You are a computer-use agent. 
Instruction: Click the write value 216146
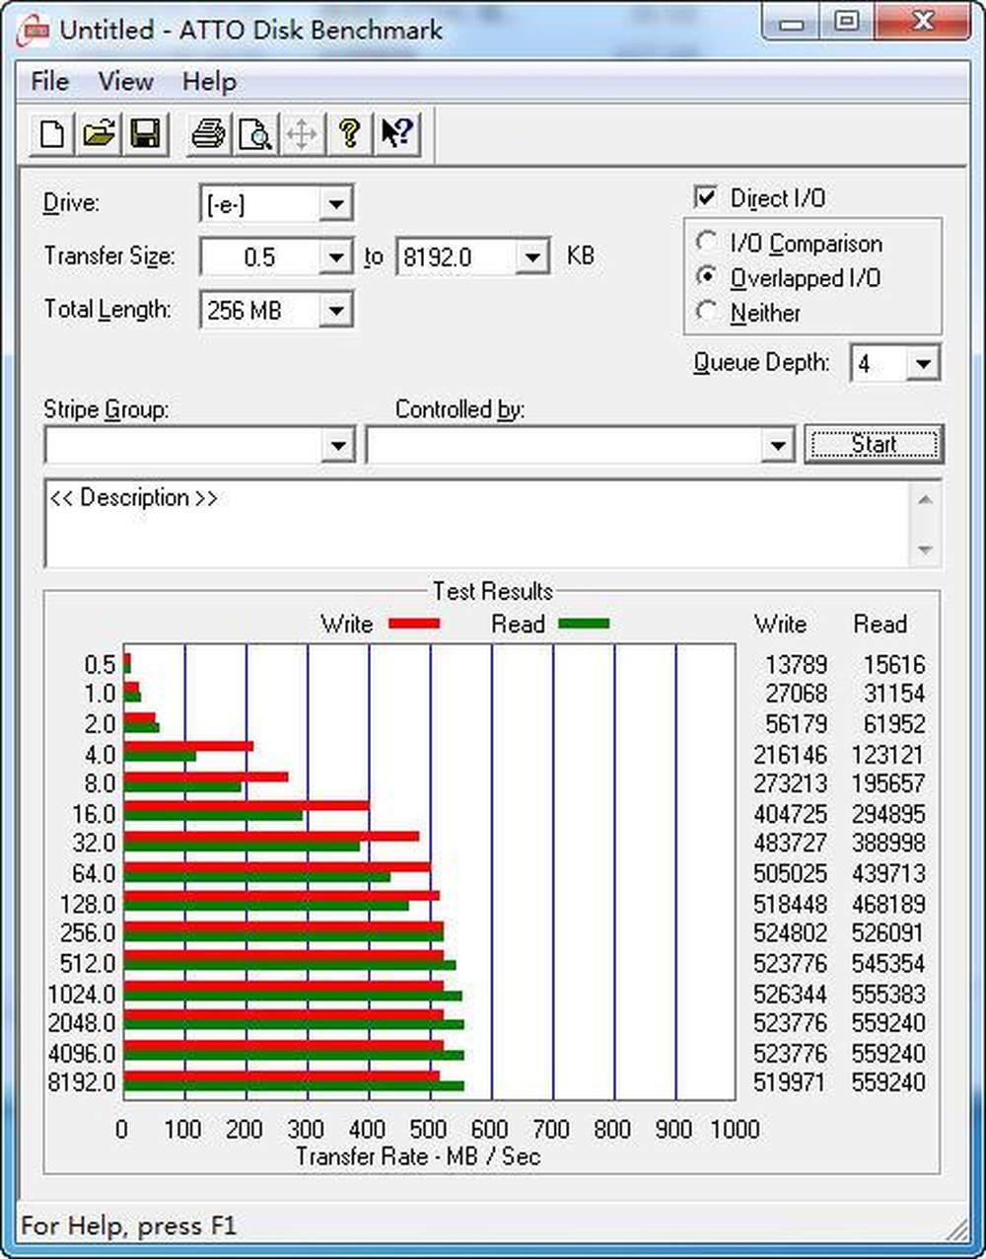pyautogui.click(x=790, y=755)
